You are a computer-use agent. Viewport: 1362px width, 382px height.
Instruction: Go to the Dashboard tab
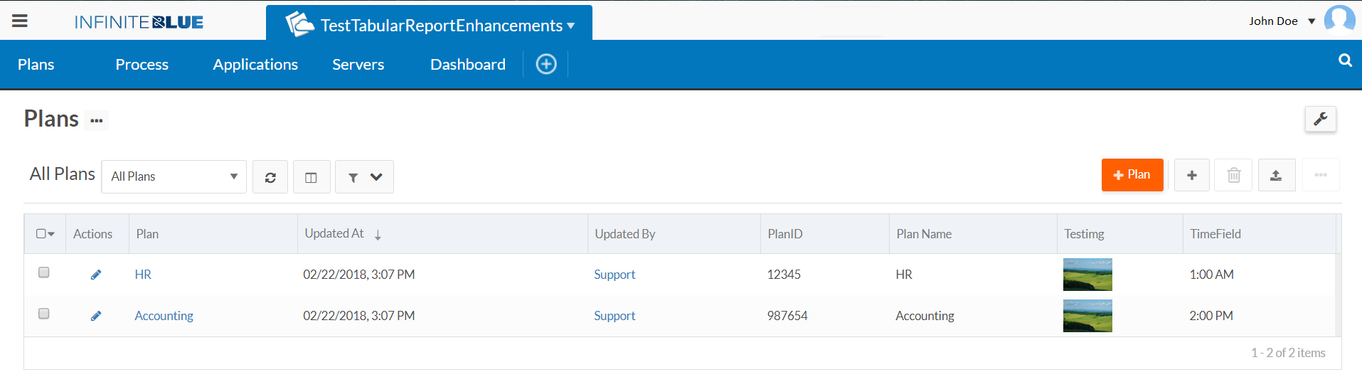click(468, 65)
